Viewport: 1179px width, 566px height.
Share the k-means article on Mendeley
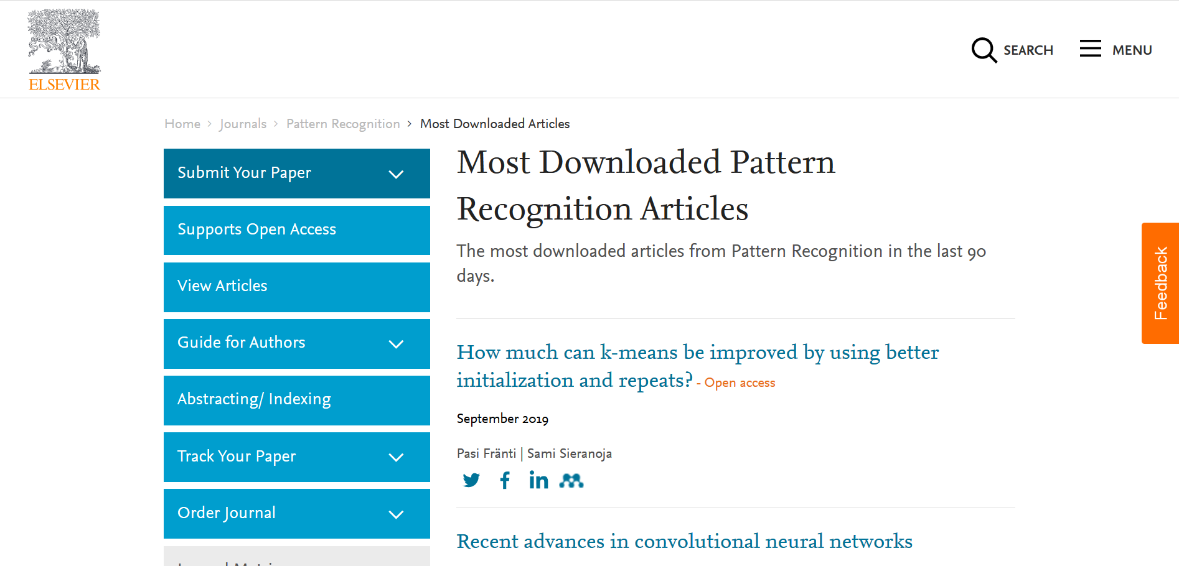pyautogui.click(x=571, y=480)
